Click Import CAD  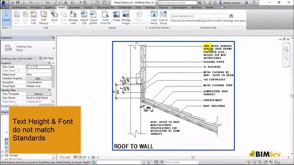(x=84, y=18)
